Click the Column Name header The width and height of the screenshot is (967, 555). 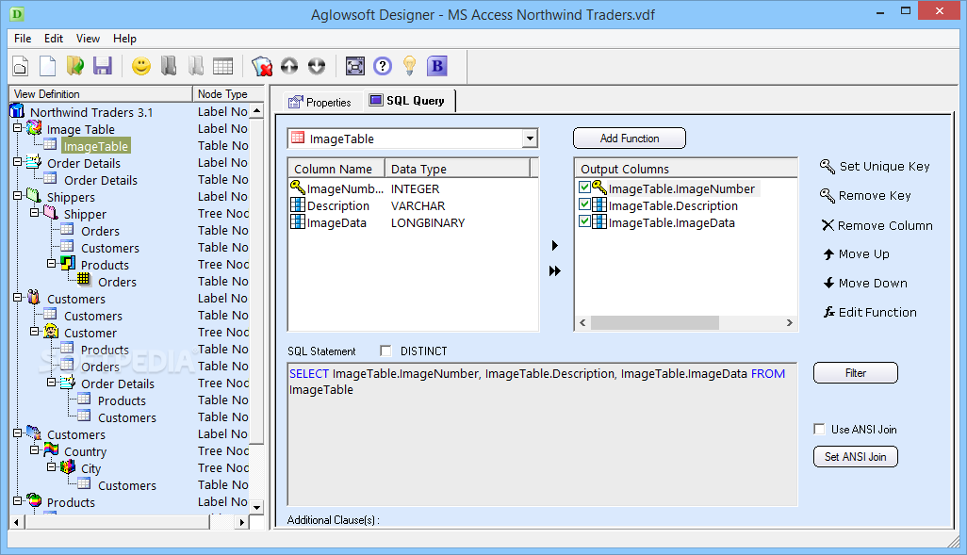point(336,169)
